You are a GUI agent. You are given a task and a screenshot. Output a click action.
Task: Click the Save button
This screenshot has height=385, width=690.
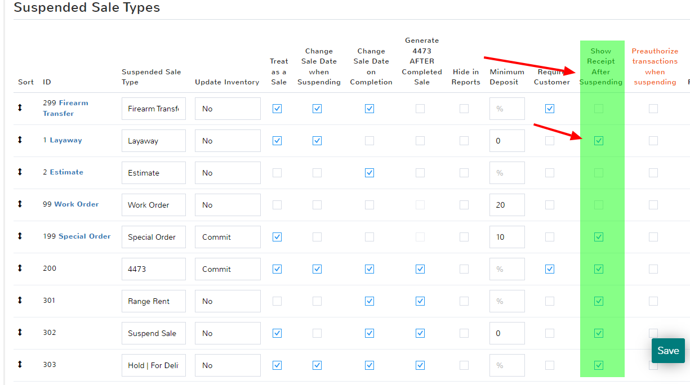point(668,351)
